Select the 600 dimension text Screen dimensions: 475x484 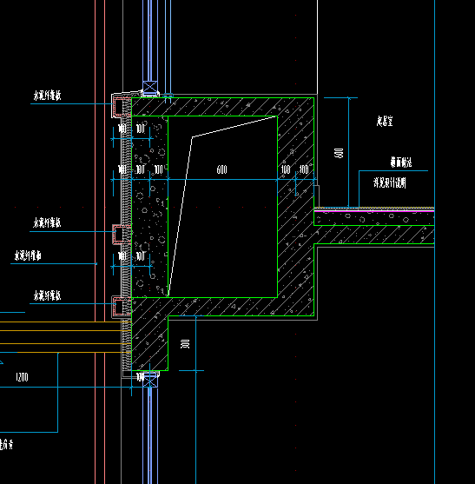point(221,169)
